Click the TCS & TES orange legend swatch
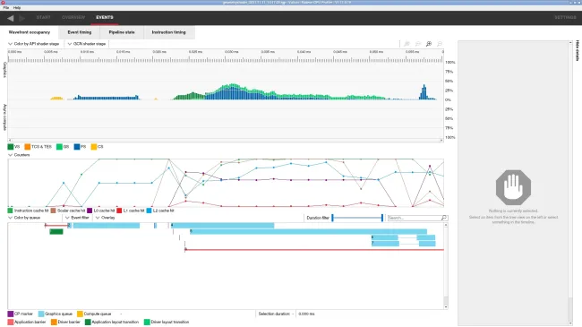This screenshot has height=327, width=582. pos(28,147)
